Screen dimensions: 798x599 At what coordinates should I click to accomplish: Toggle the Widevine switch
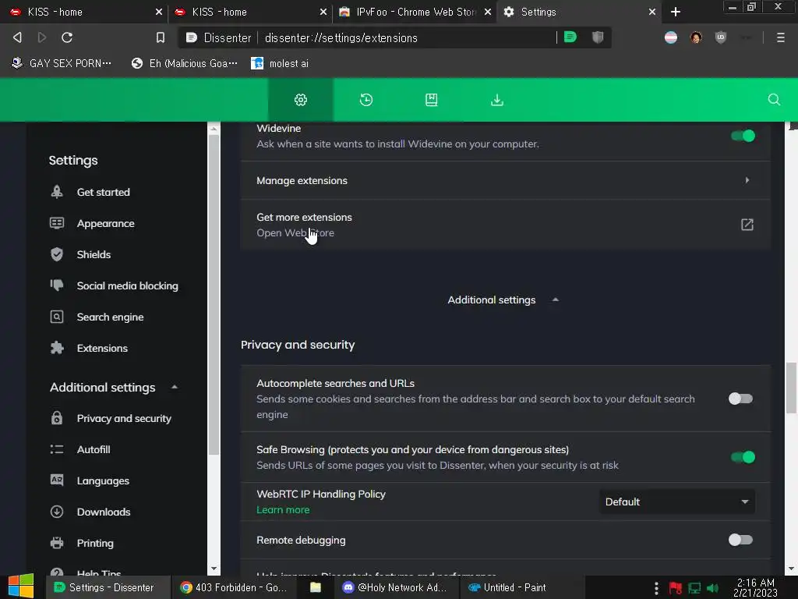pyautogui.click(x=743, y=136)
